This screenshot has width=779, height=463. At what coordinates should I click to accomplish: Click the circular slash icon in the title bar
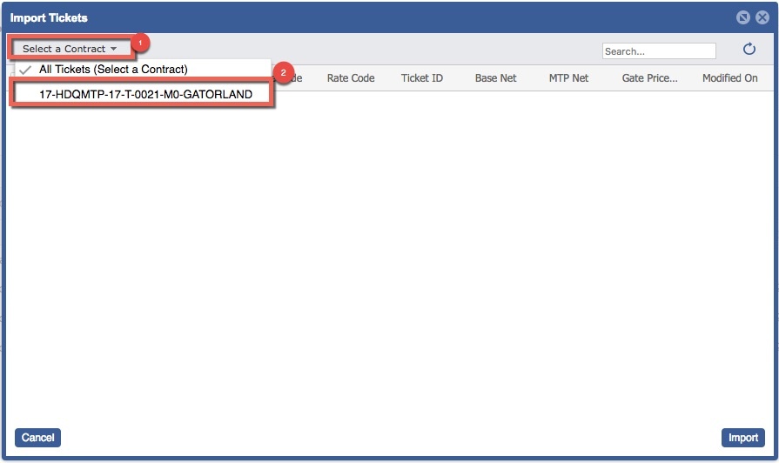click(x=742, y=17)
